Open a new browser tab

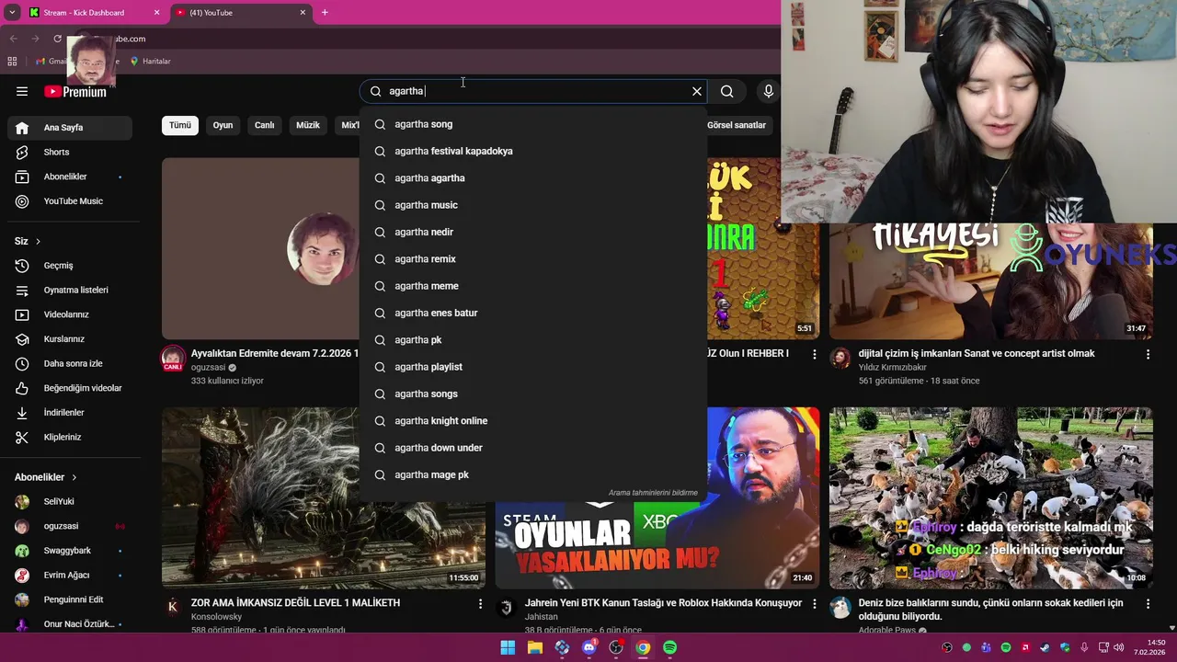tap(325, 13)
